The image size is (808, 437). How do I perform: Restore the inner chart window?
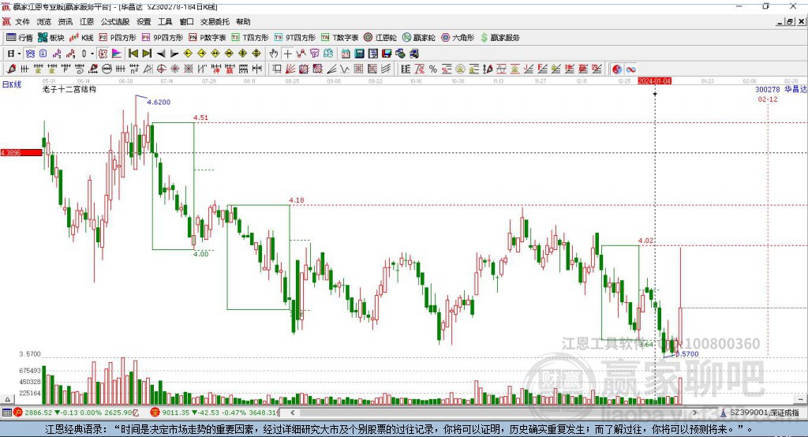click(790, 21)
